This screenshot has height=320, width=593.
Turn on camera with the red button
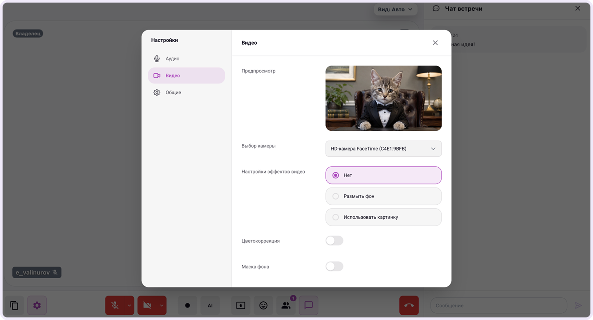point(147,305)
